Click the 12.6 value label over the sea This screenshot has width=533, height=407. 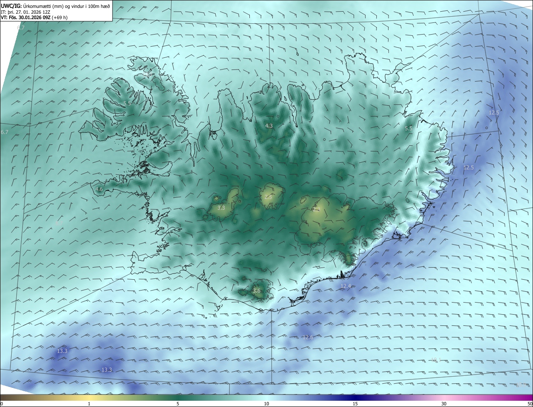click(x=308, y=337)
